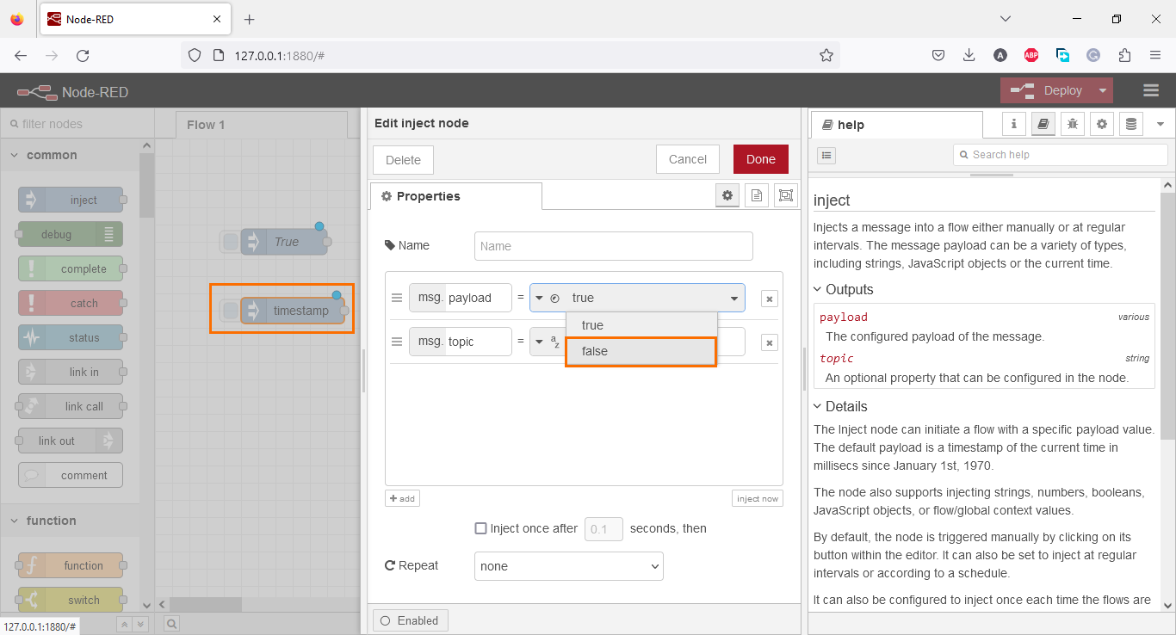The width and height of the screenshot is (1176, 635).
Task: Toggle the Enabled node state button
Action: tap(411, 620)
